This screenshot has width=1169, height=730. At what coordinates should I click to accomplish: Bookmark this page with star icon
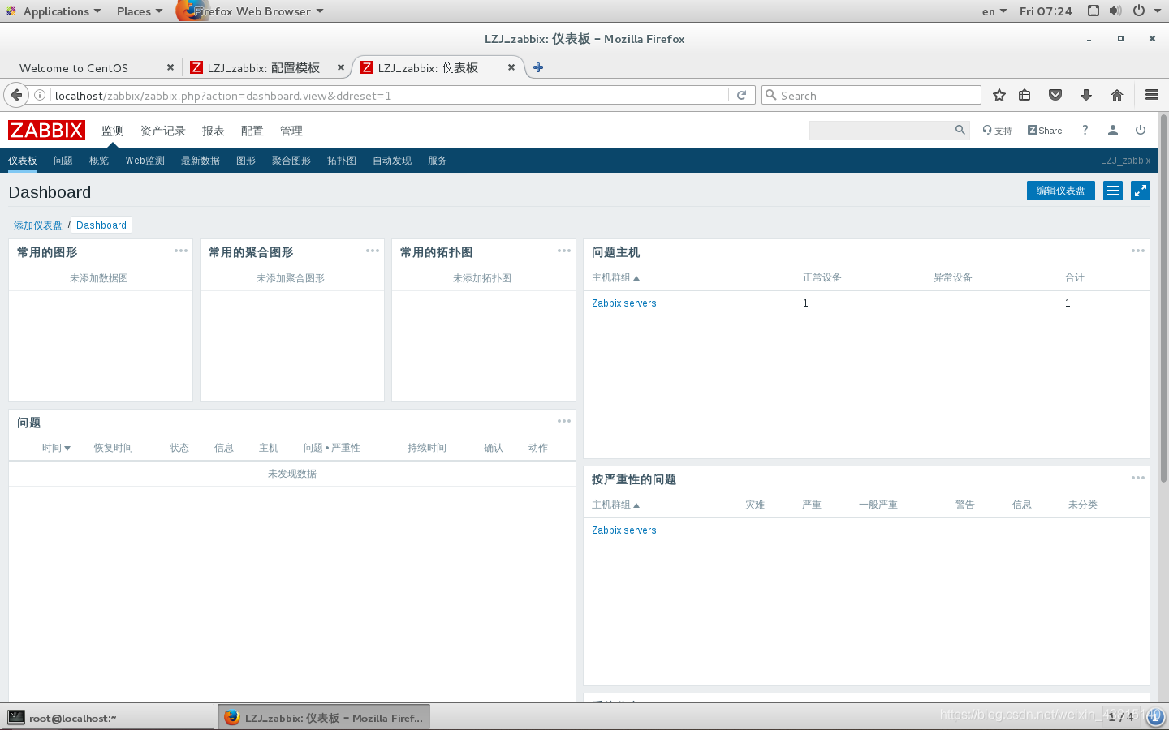pyautogui.click(x=999, y=95)
